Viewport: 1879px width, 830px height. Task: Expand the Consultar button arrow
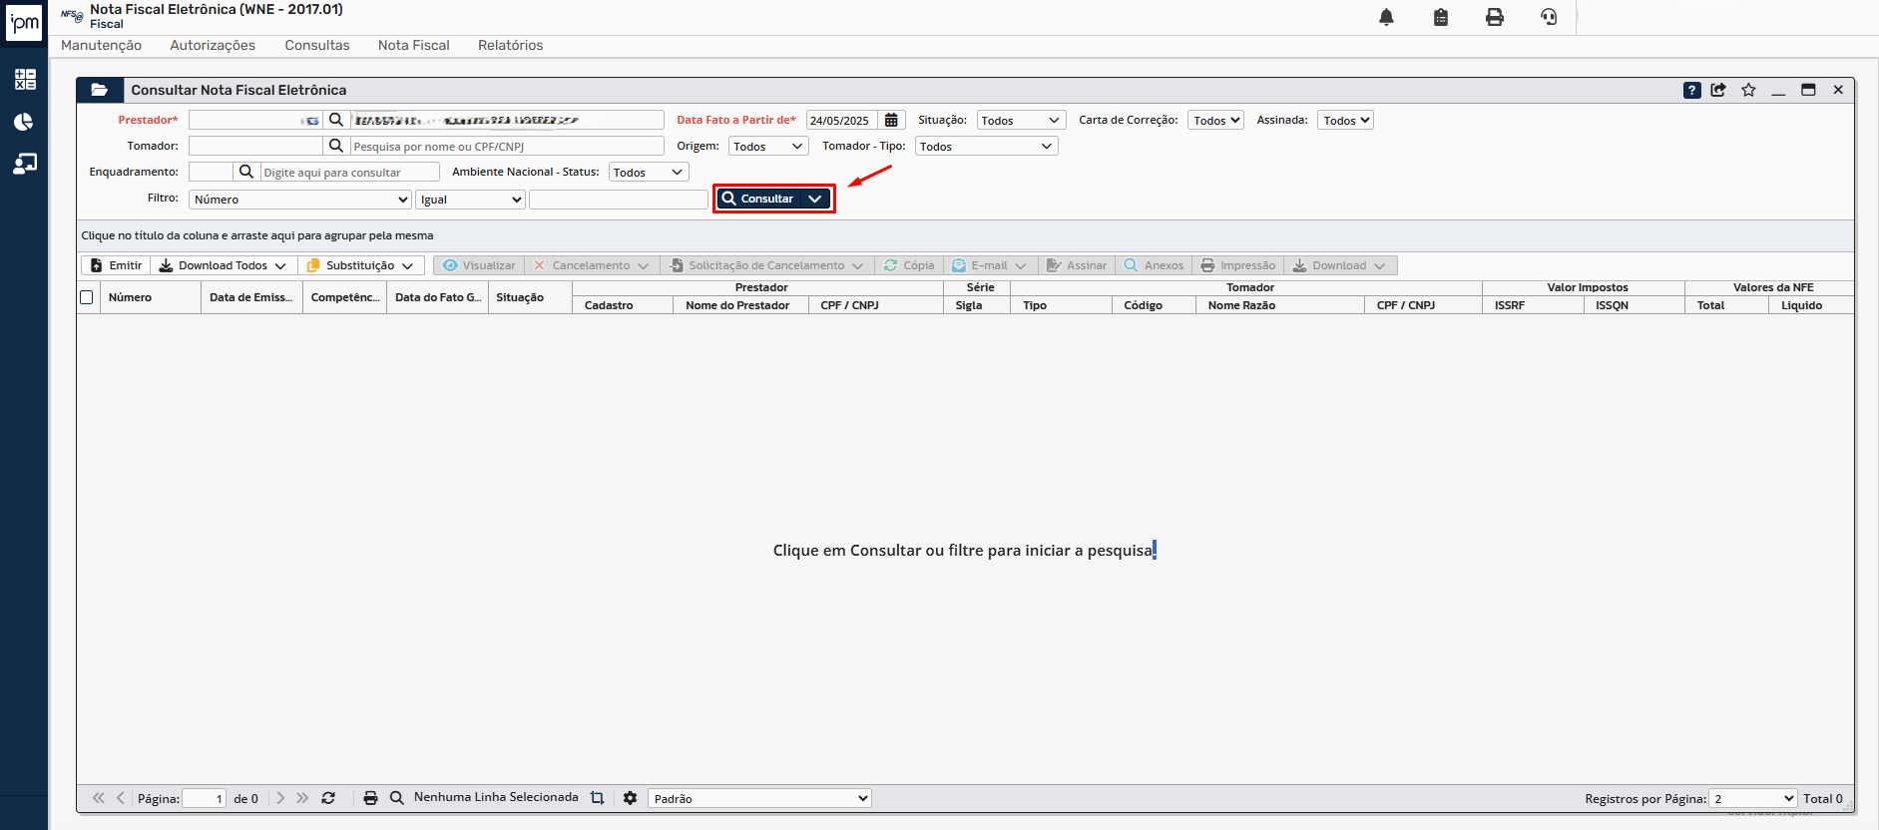pos(815,199)
